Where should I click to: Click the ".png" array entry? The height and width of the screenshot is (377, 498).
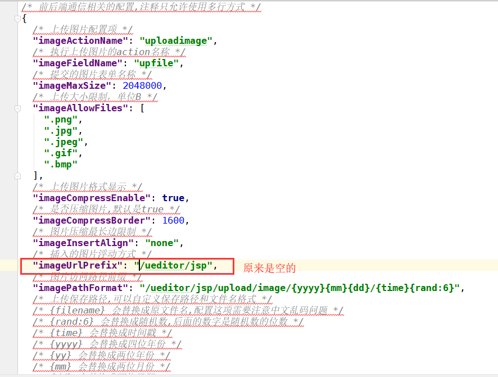[61, 120]
